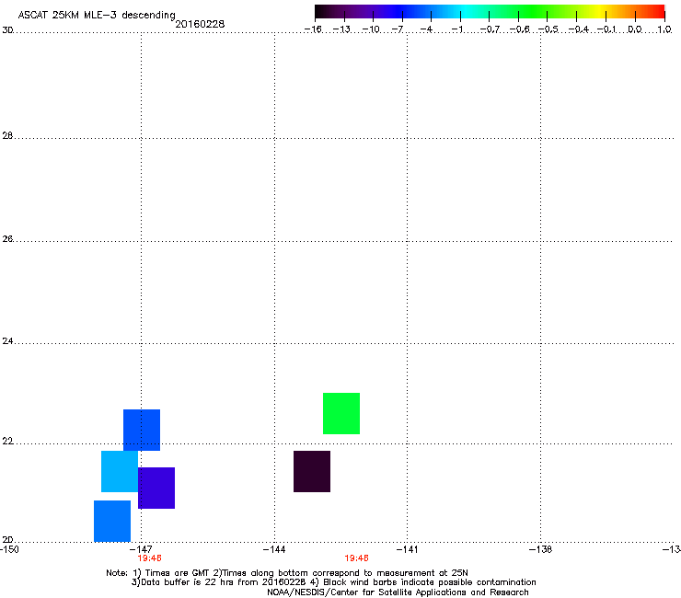Screen dimensions: 681x598
Task: Click the '-0.1' color scale label
Action: click(x=606, y=29)
